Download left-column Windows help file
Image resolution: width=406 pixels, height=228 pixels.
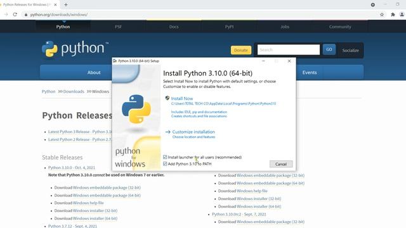(88, 203)
